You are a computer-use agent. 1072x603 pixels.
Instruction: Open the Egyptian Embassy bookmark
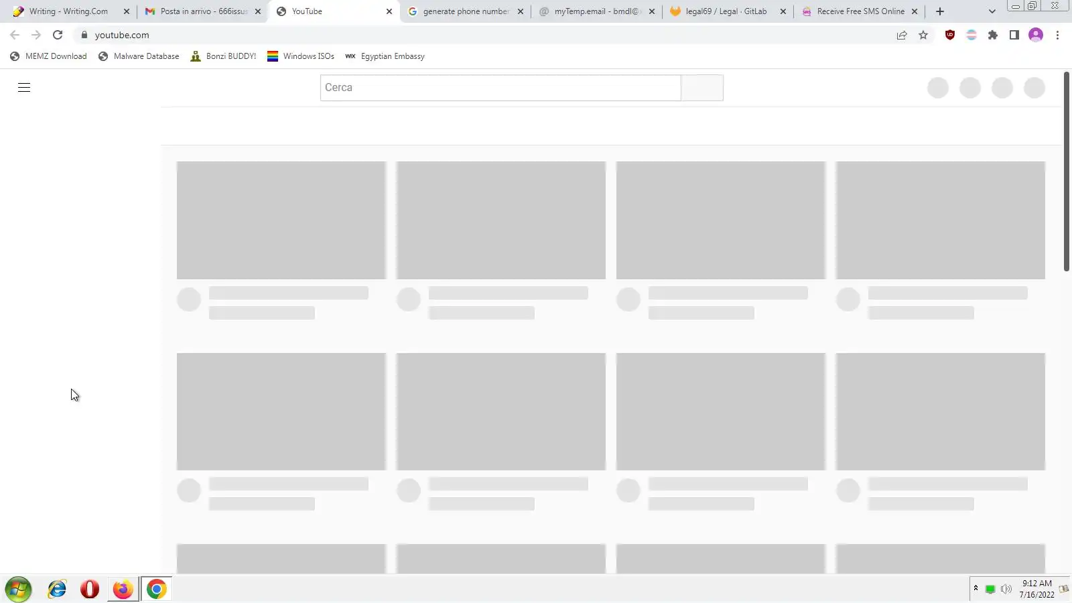385,56
